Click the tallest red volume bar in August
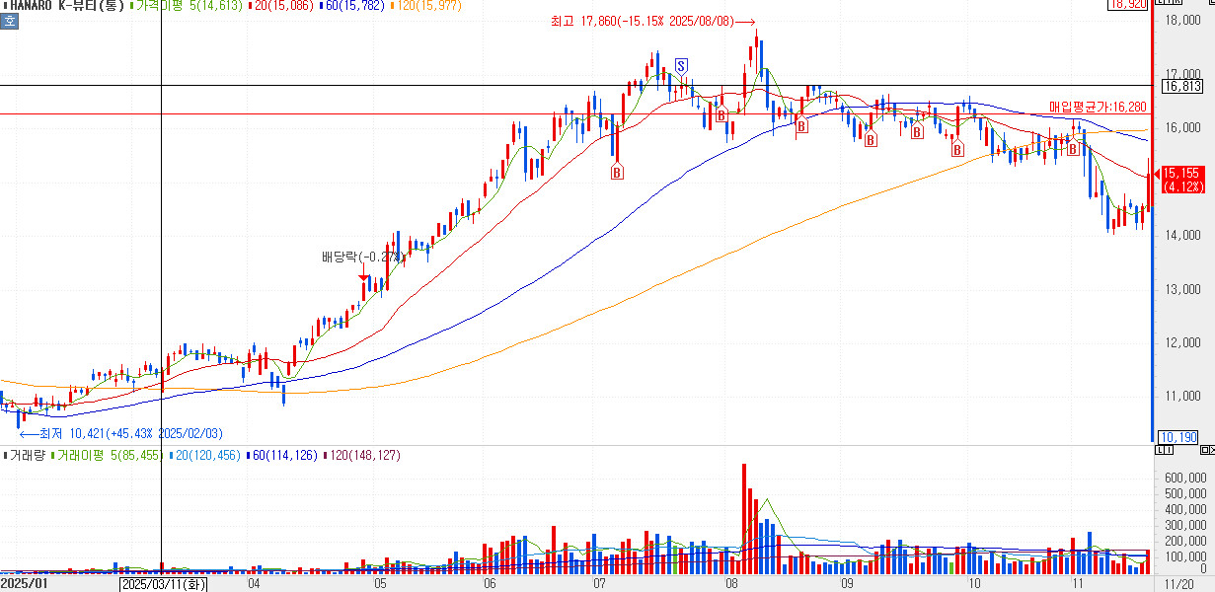Screen dimensions: 1215x592 tap(744, 518)
